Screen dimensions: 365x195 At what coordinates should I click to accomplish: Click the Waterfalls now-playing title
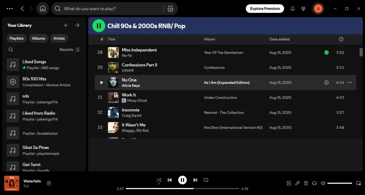click(32, 181)
